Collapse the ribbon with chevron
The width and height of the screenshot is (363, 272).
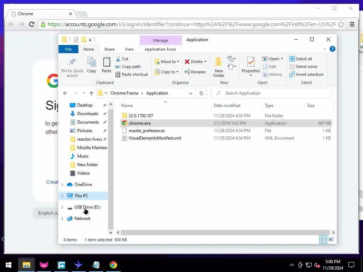click(x=325, y=49)
